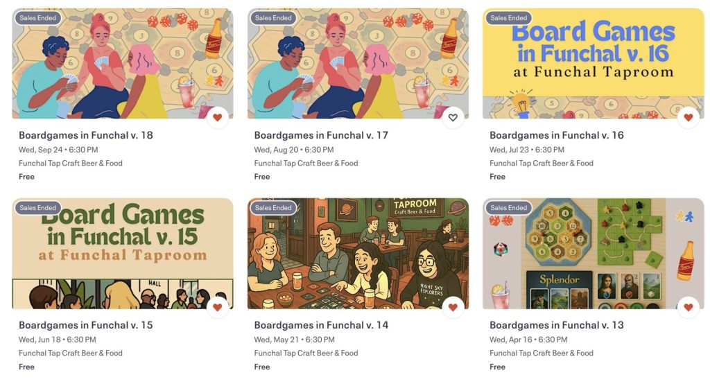Like Boardgames in Funchal v. 17 heart

point(453,118)
